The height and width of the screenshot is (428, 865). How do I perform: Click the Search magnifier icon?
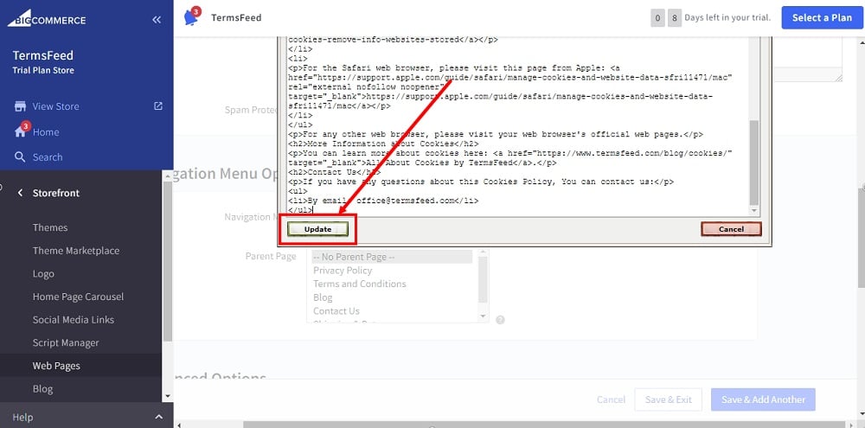(x=21, y=157)
